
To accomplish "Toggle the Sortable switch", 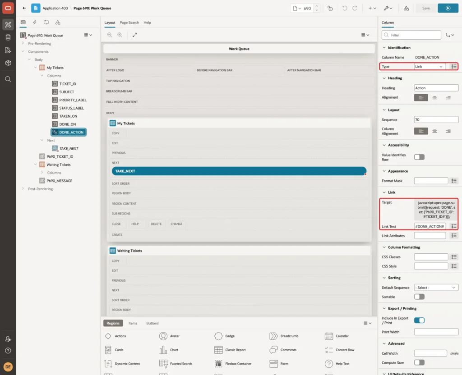I will click(x=419, y=297).
